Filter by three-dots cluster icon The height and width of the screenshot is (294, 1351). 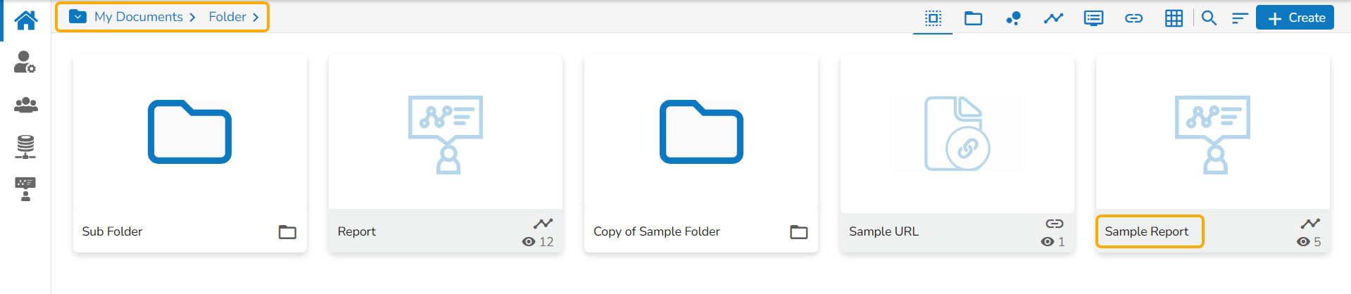1013,18
